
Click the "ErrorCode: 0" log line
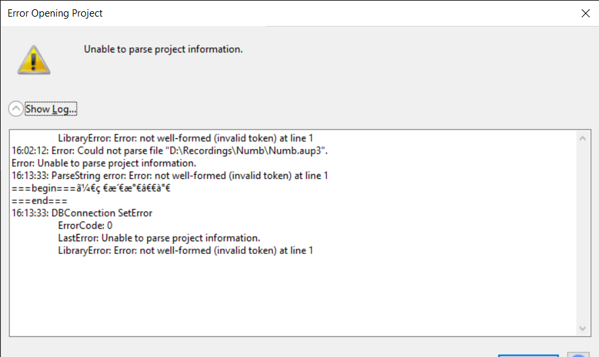85,225
